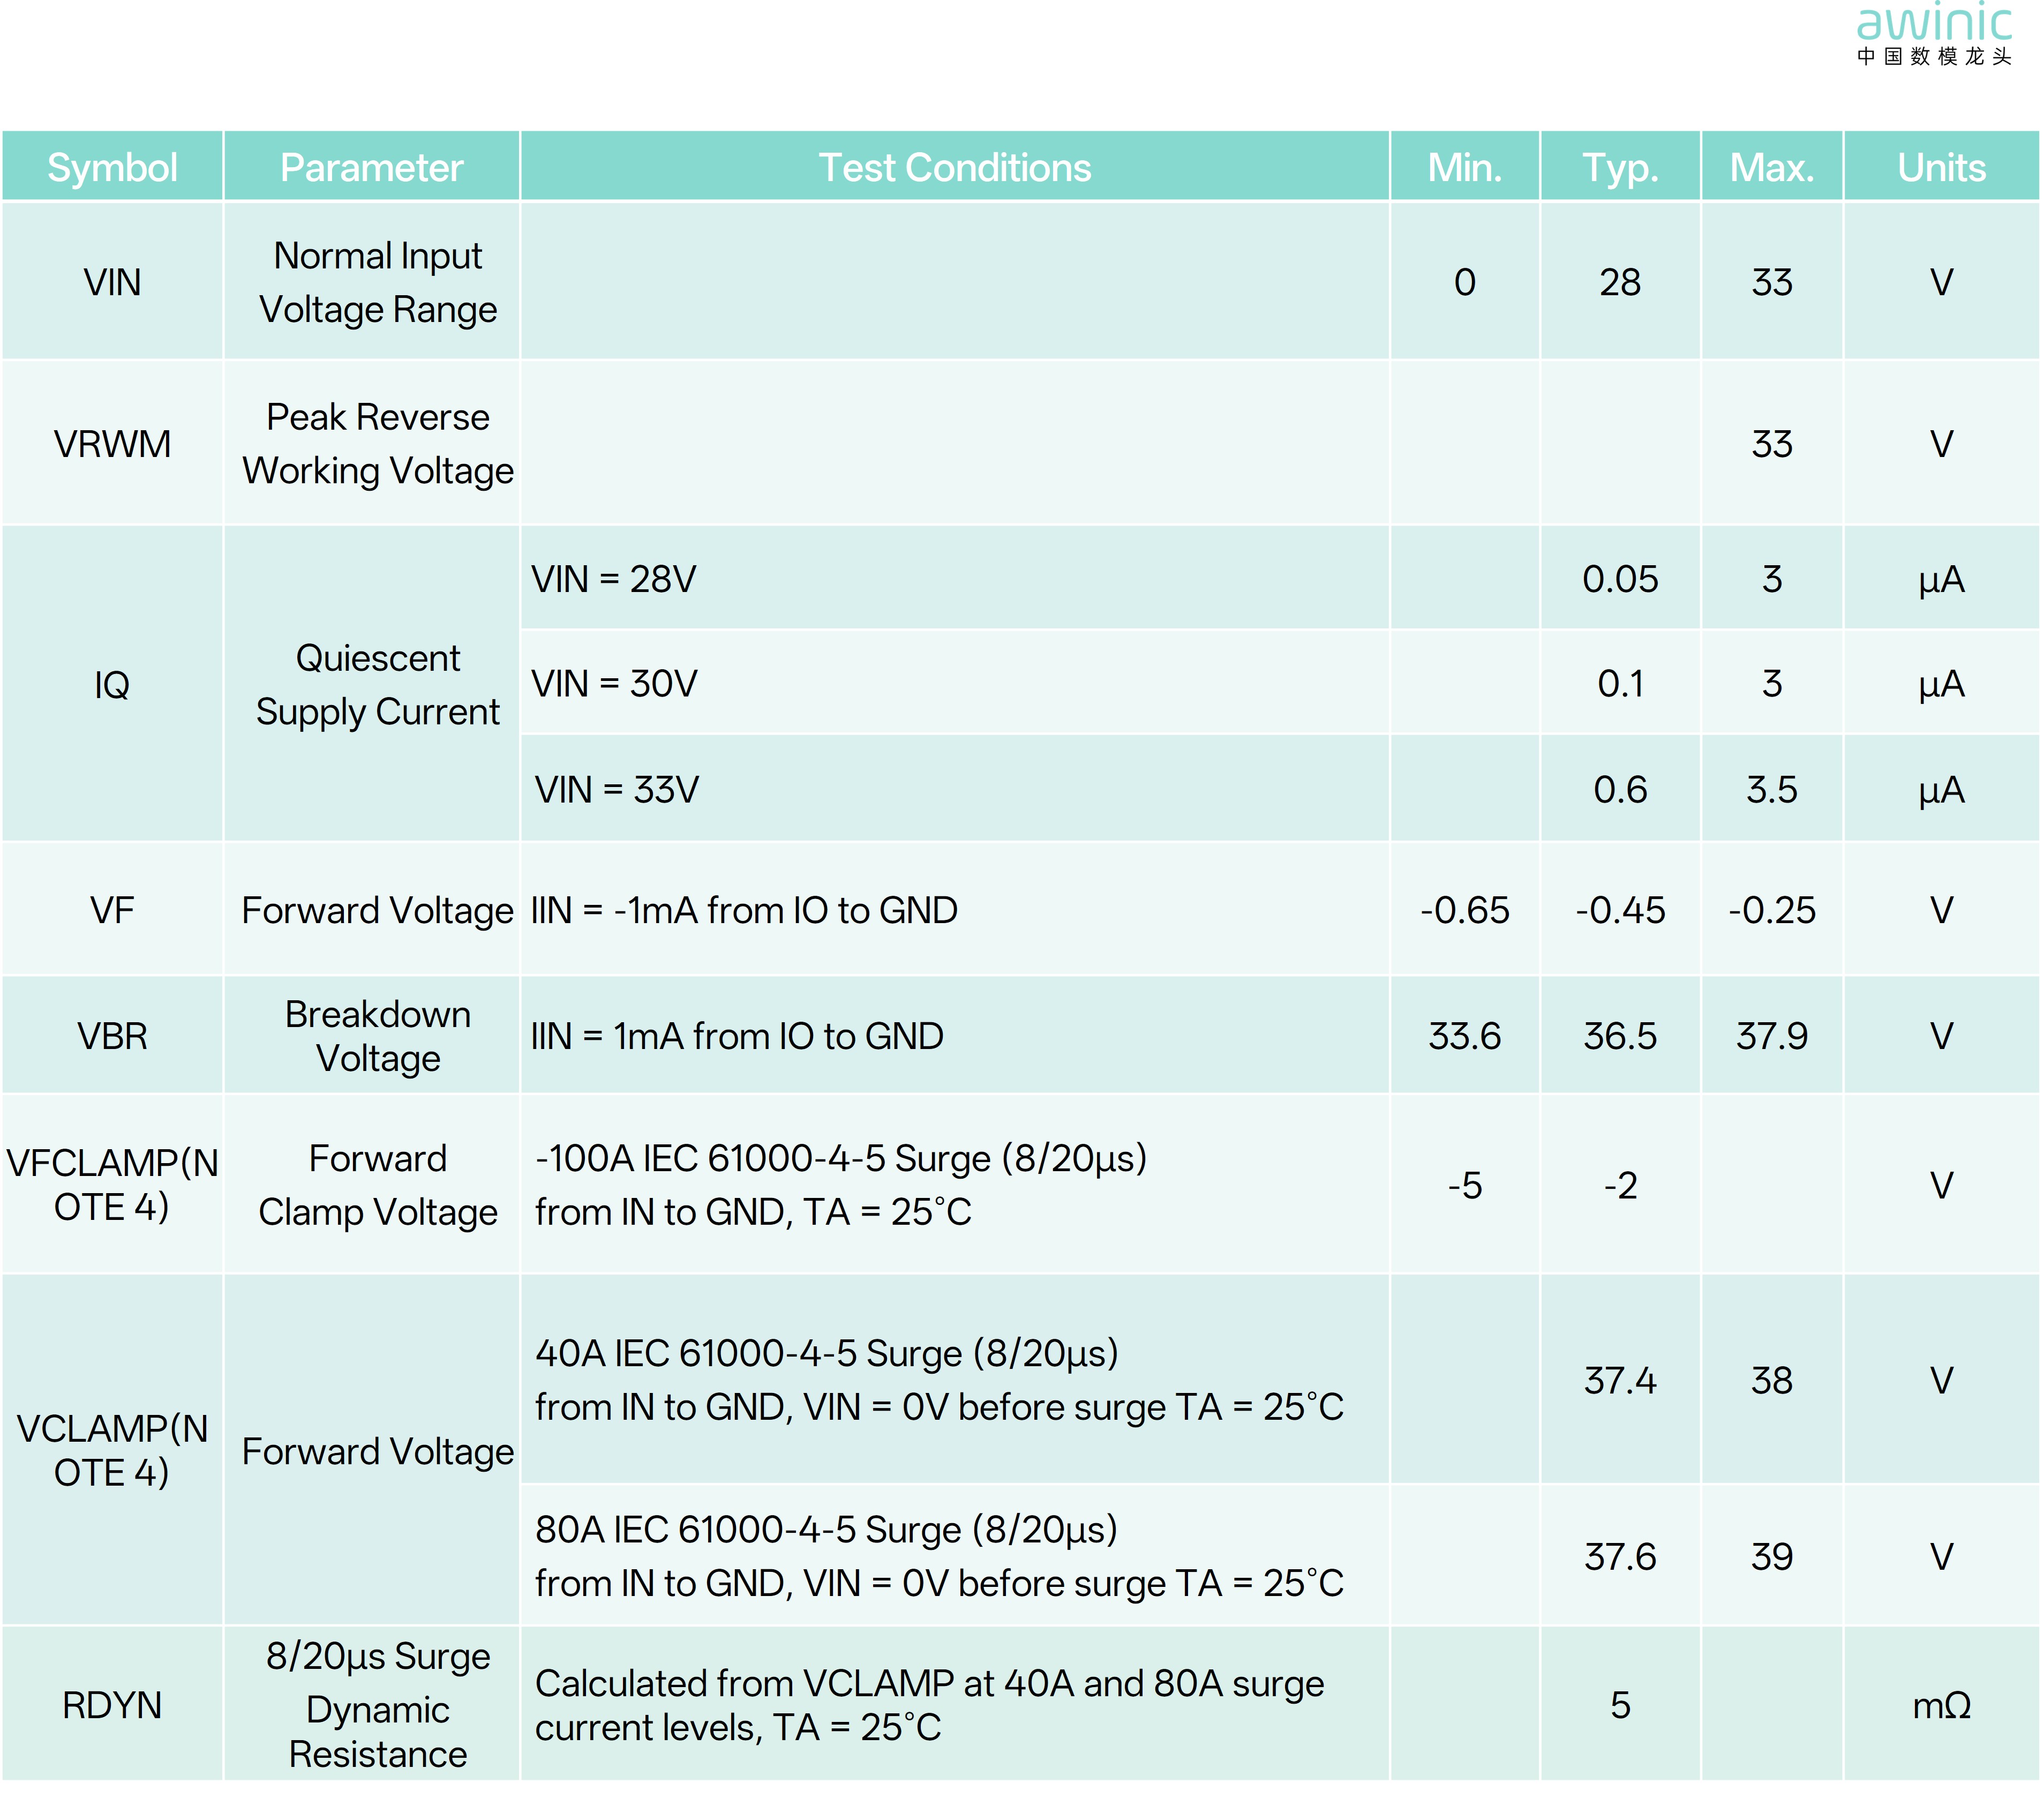Click the VIN = 30V test condition

point(614,684)
